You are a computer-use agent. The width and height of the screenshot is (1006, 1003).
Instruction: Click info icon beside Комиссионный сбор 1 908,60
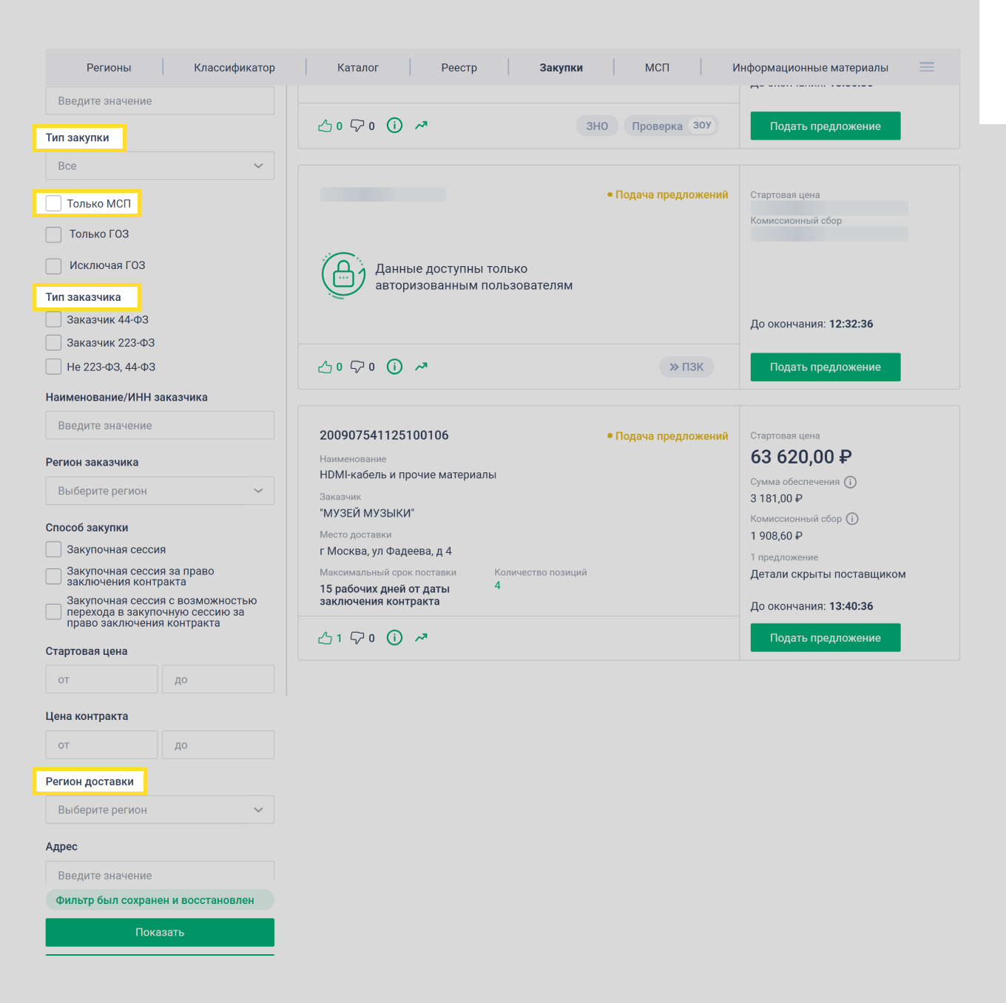852,519
